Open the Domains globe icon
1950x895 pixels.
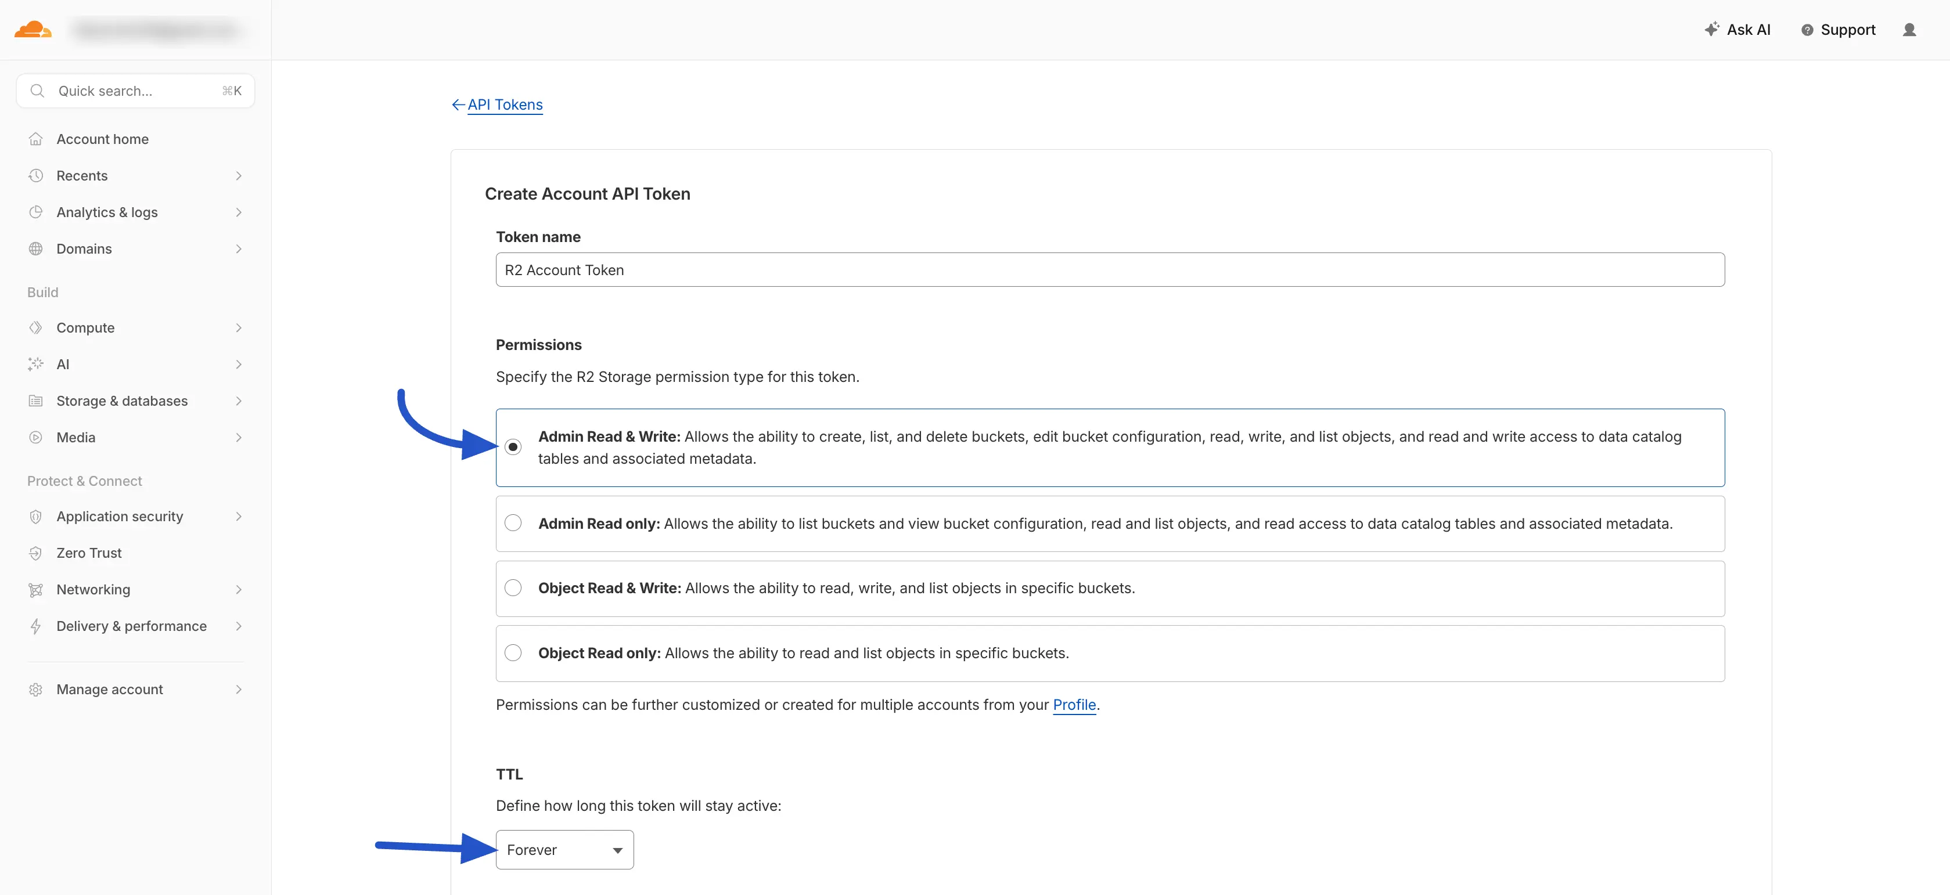tap(37, 248)
